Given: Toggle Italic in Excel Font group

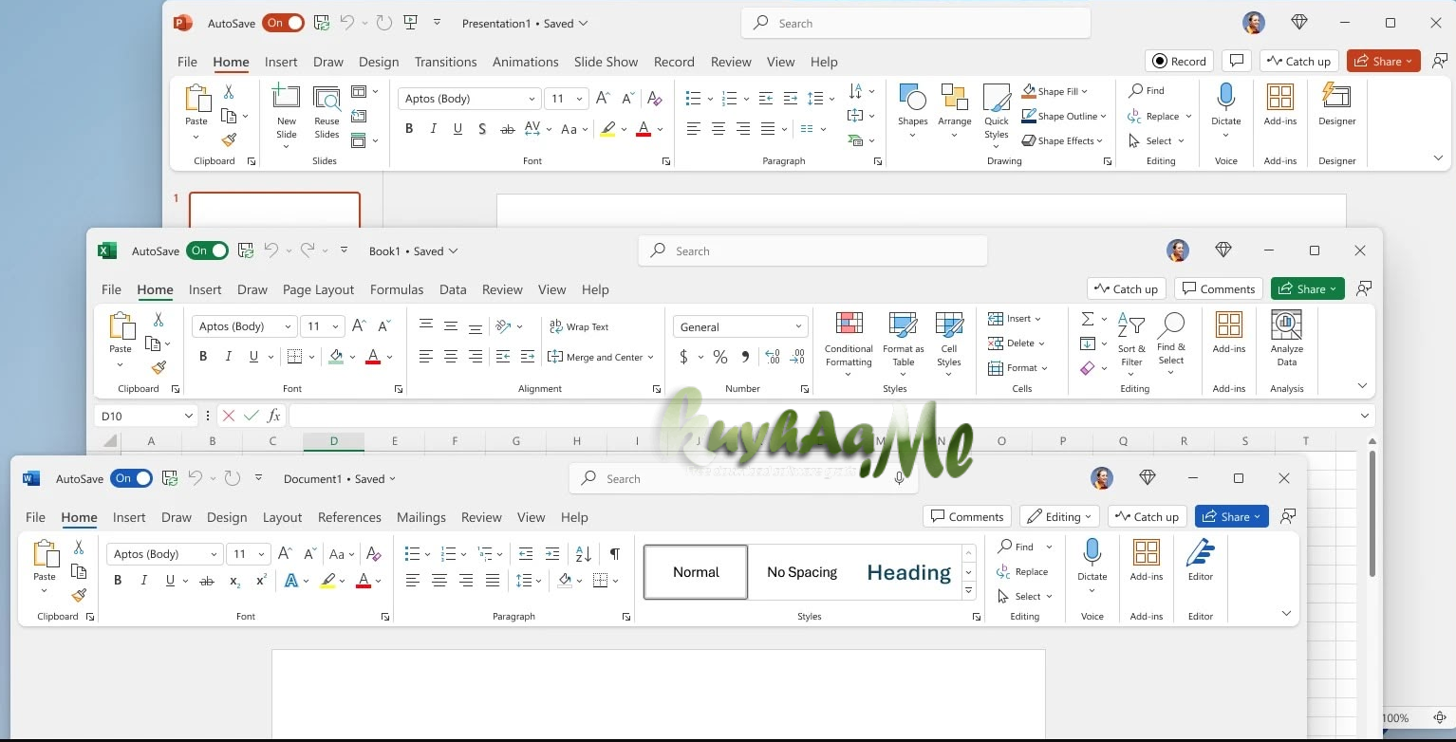Looking at the screenshot, I should 228,357.
